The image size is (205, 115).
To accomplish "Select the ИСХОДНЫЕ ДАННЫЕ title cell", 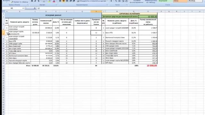I will point(53,15).
